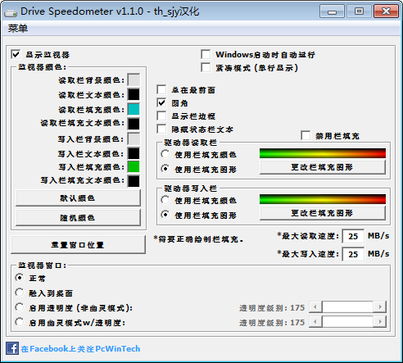403x363 pixels.
Task: Click 更改栏填充图形 for read bar
Action: (x=323, y=167)
